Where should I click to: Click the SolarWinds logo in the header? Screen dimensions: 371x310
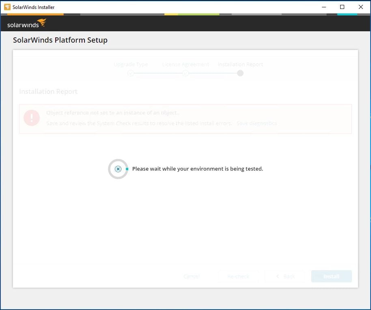[27, 23]
